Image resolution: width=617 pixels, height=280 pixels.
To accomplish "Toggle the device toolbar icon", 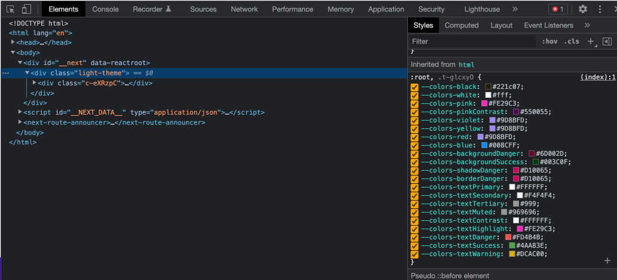I will (26, 9).
